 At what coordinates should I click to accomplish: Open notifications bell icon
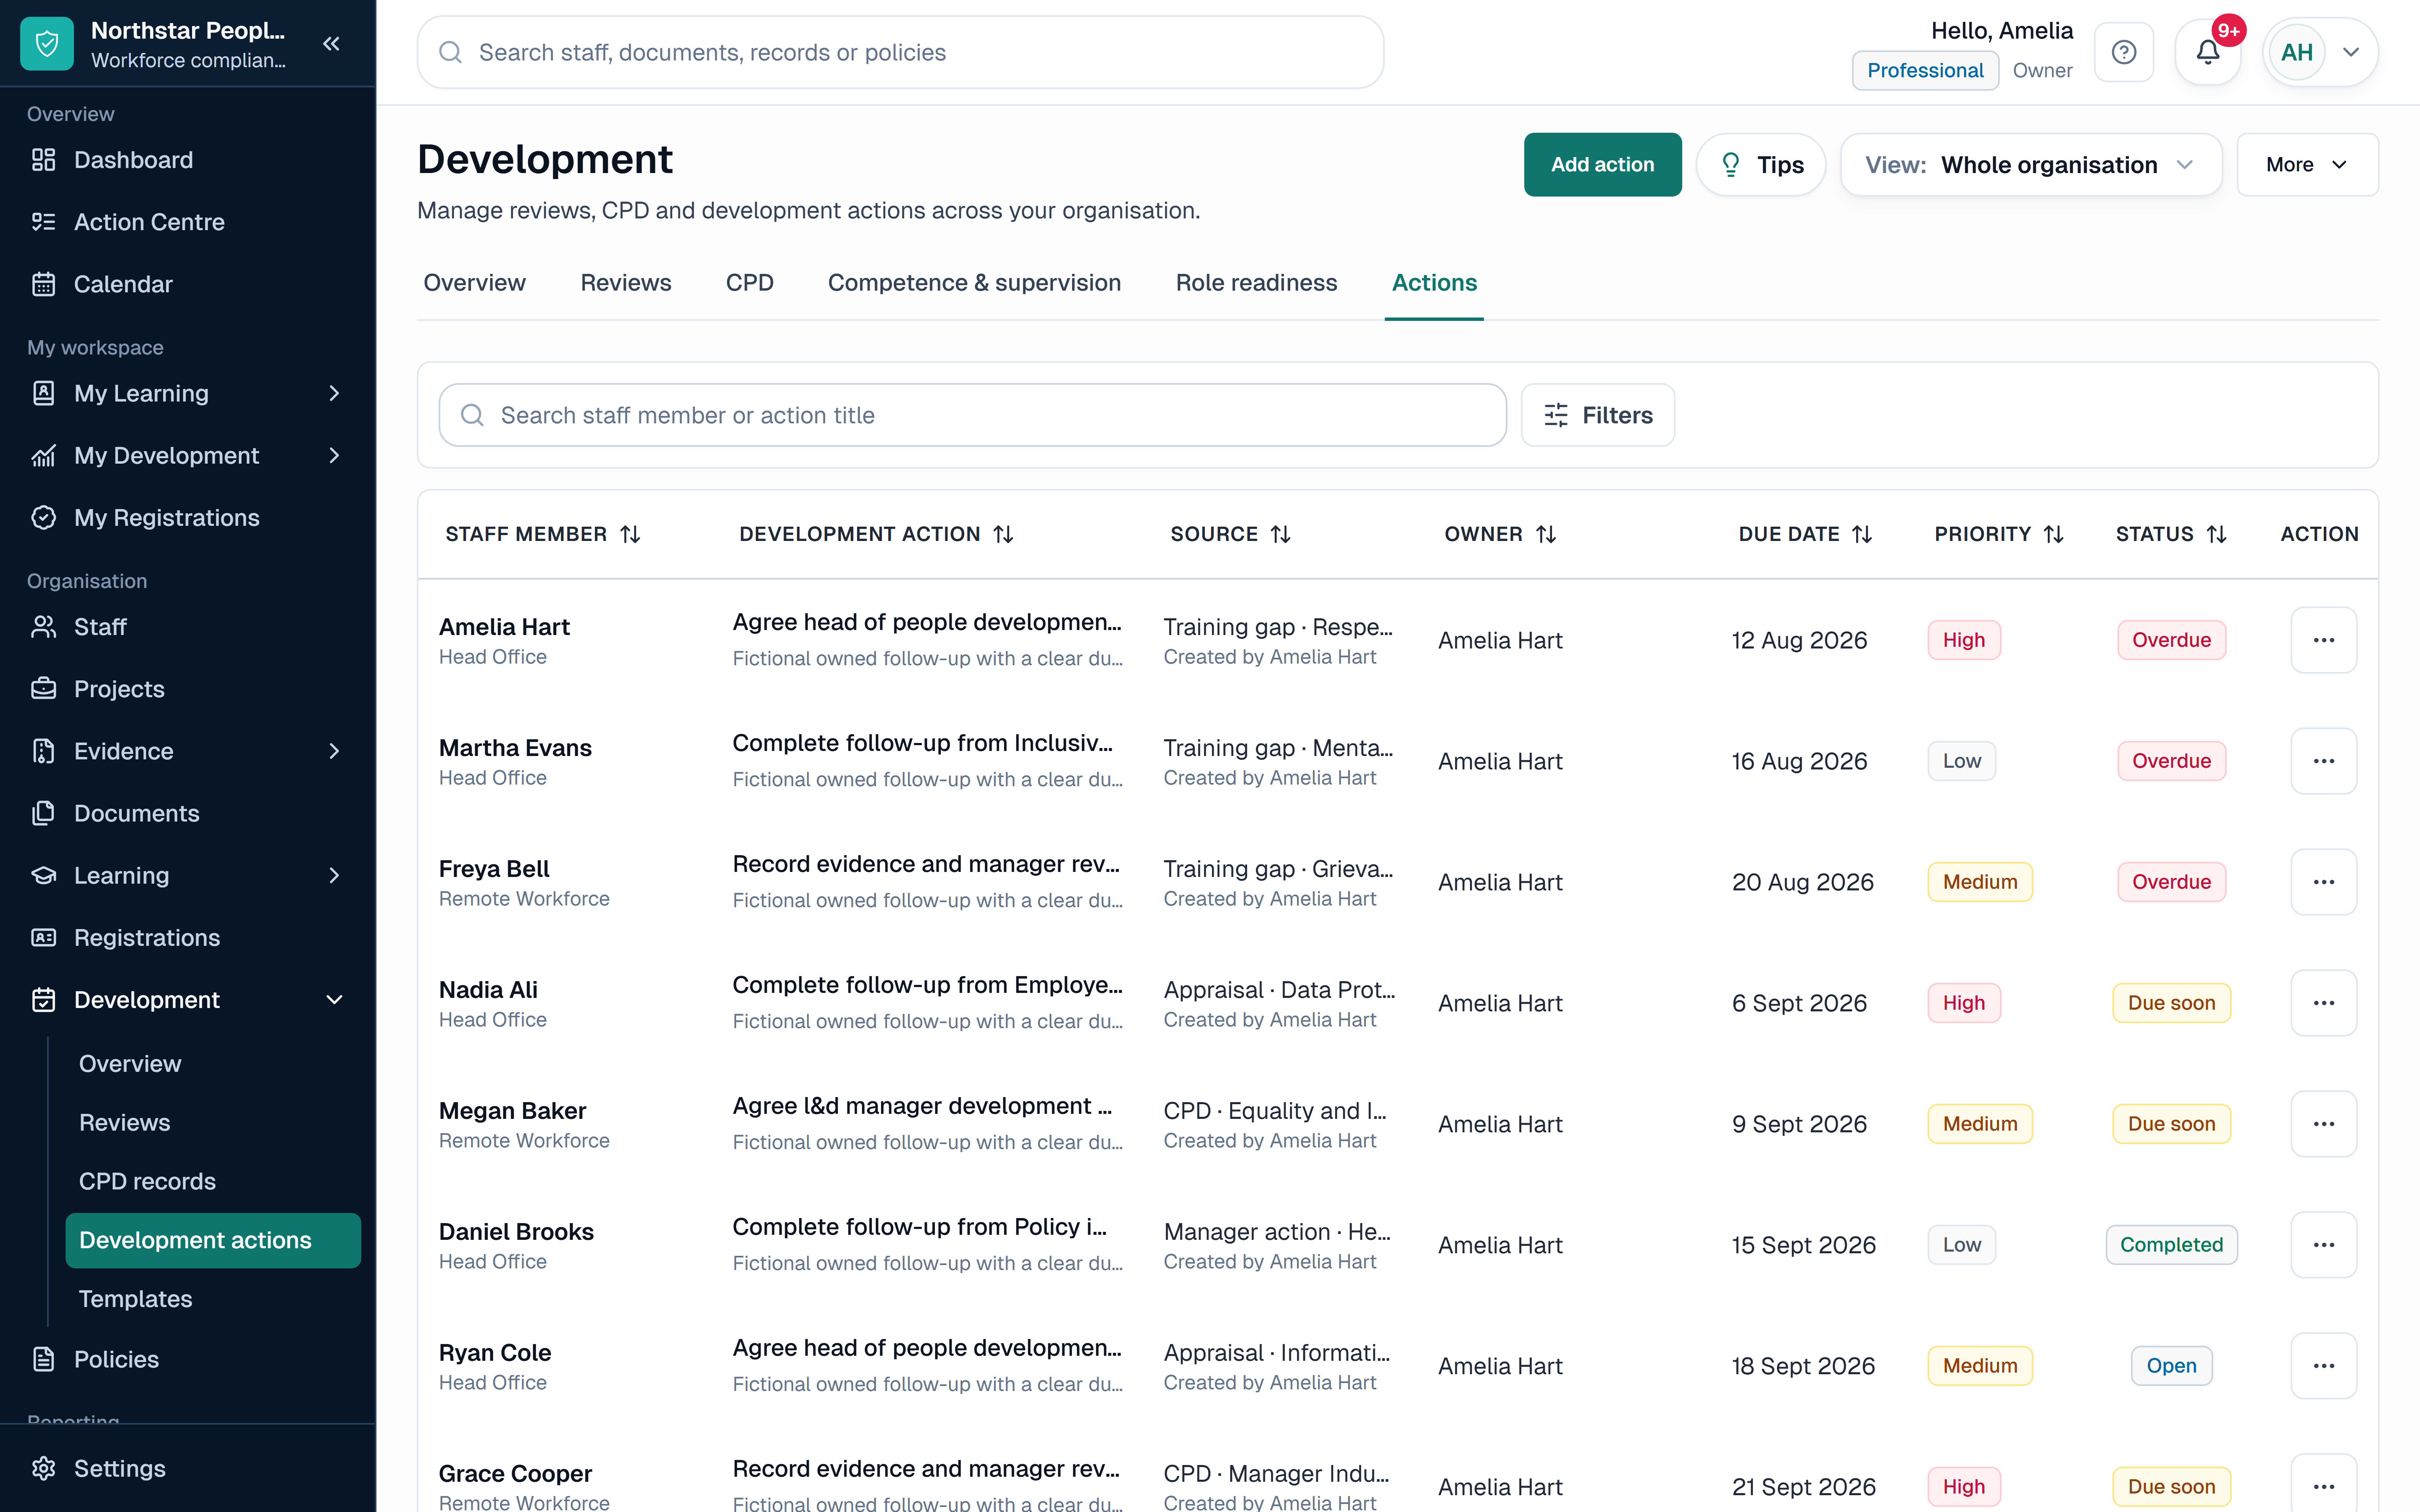click(2208, 52)
